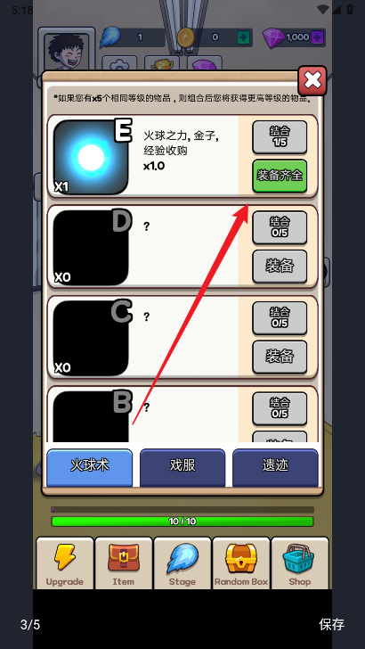
Task: Click 结合 1/5 button for grade E
Action: (280, 137)
